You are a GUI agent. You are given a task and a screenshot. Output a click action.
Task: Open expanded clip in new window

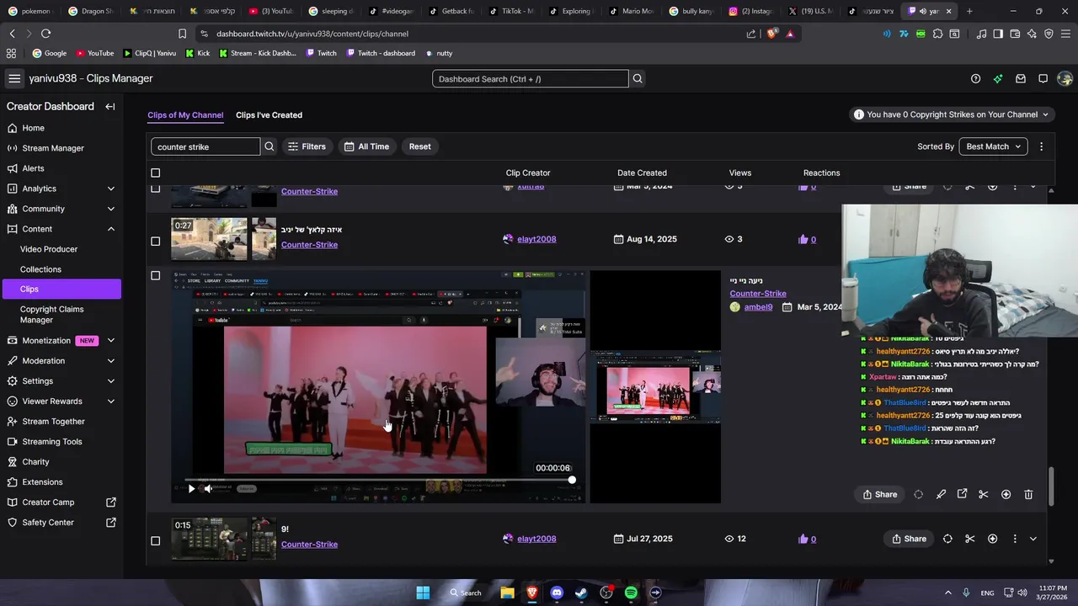tap(962, 494)
